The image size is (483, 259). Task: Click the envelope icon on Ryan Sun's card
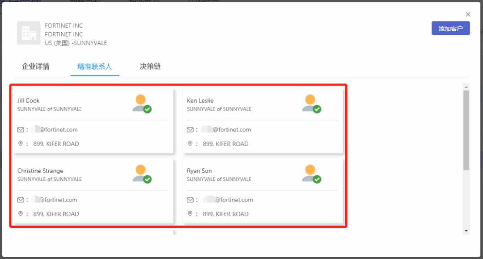point(190,200)
